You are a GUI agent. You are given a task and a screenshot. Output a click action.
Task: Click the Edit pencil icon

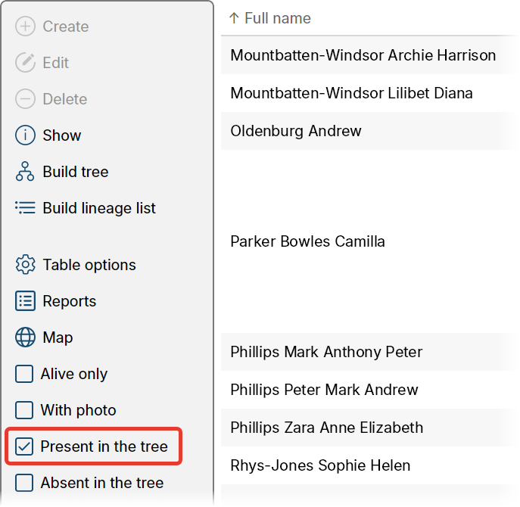tap(25, 63)
